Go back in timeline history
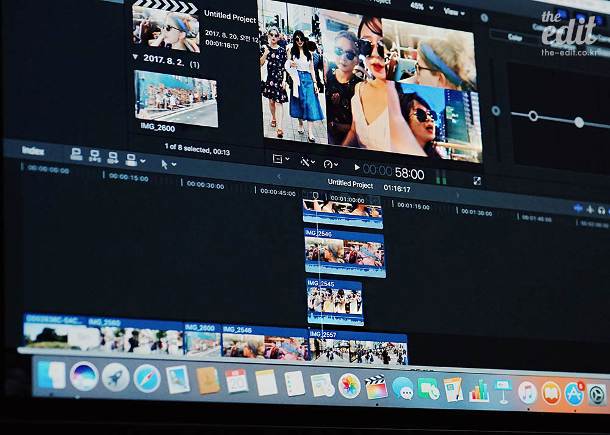 [279, 176]
